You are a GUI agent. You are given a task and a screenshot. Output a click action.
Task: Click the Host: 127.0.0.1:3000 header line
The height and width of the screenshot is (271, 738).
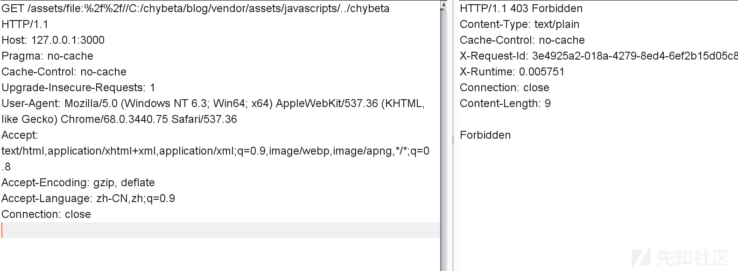point(53,41)
